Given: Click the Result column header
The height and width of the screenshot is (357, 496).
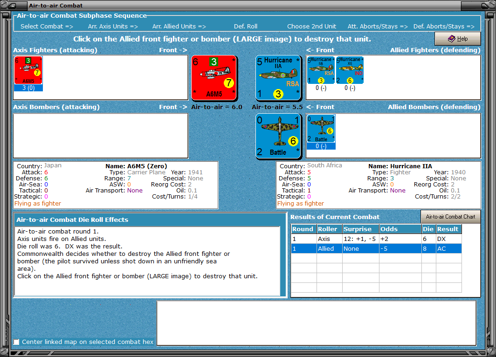Looking at the screenshot, I should pos(448,229).
